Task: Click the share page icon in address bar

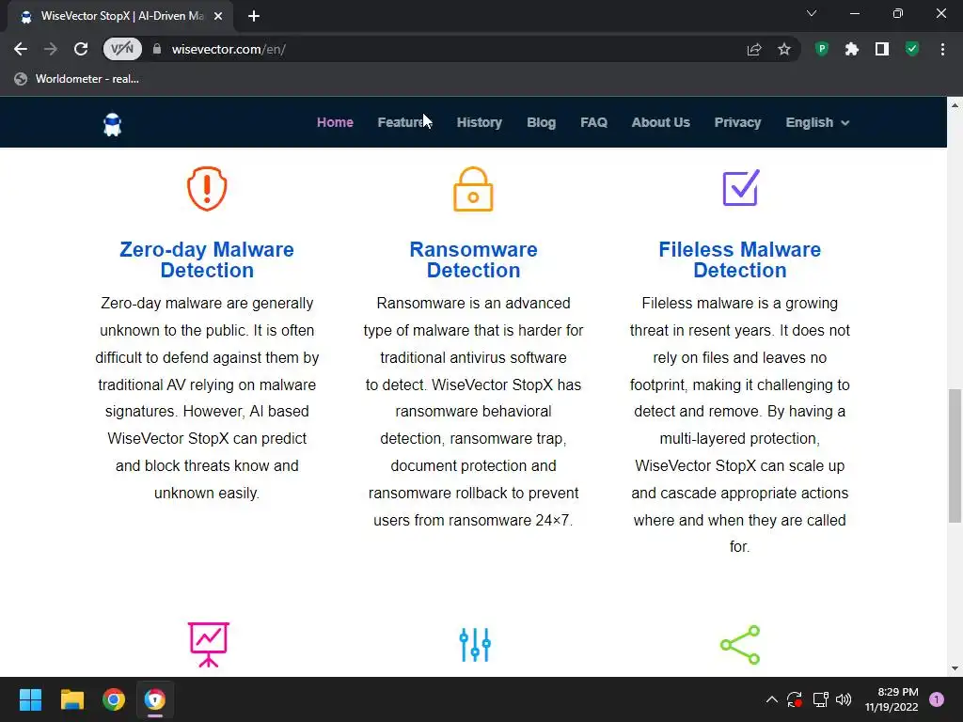Action: click(x=754, y=49)
